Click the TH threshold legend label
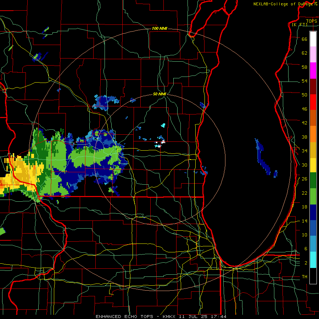This screenshot has height=319, width=319. pyautogui.click(x=304, y=277)
